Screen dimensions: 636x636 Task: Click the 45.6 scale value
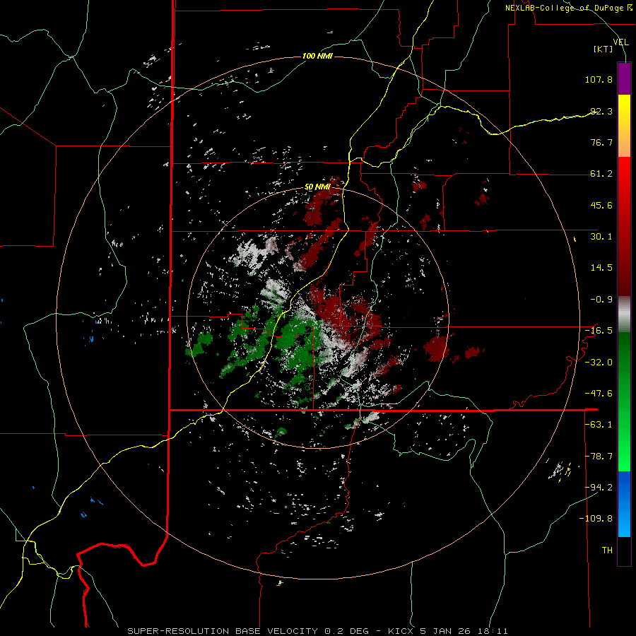tap(601, 205)
